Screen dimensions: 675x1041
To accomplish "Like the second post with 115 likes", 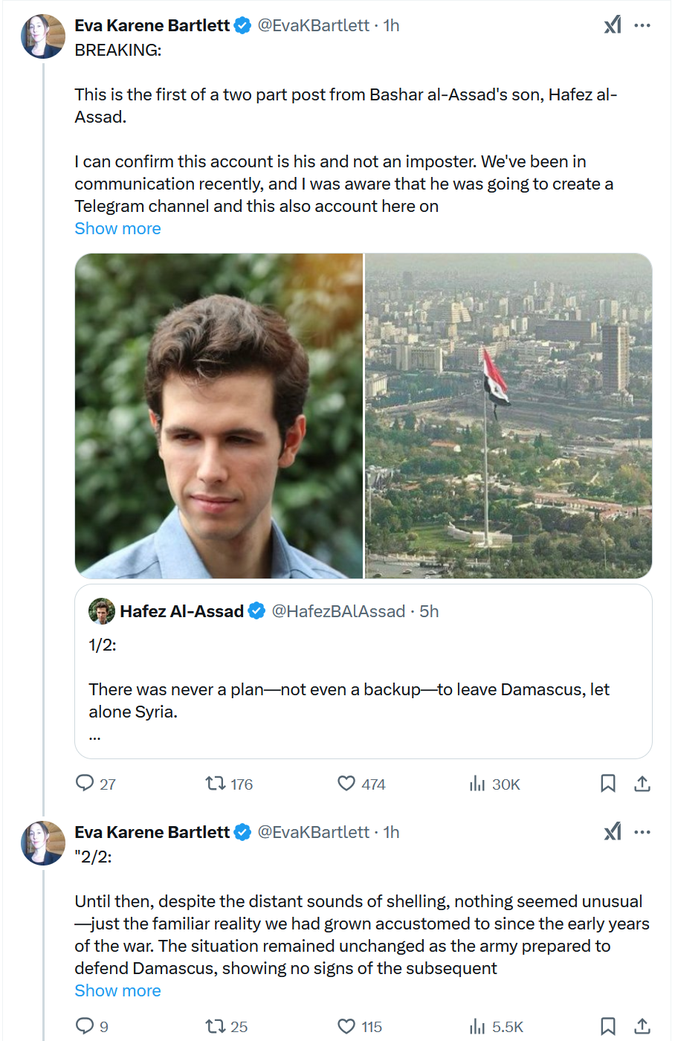I will click(x=346, y=1026).
